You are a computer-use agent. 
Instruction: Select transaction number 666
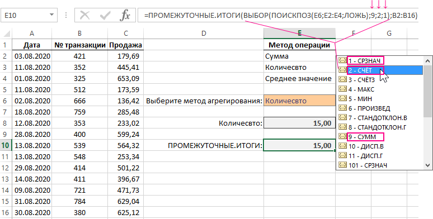(x=79, y=101)
